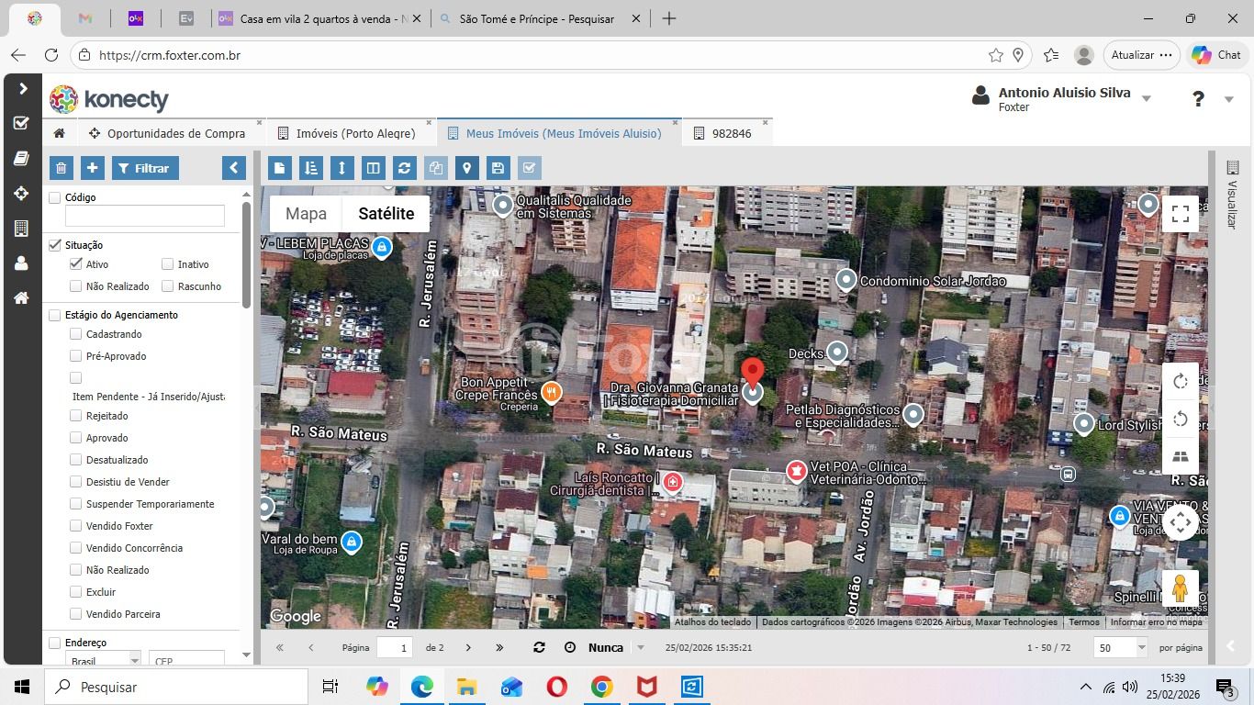This screenshot has width=1254, height=705.
Task: Check the Inativo checkbox
Action: tap(168, 264)
